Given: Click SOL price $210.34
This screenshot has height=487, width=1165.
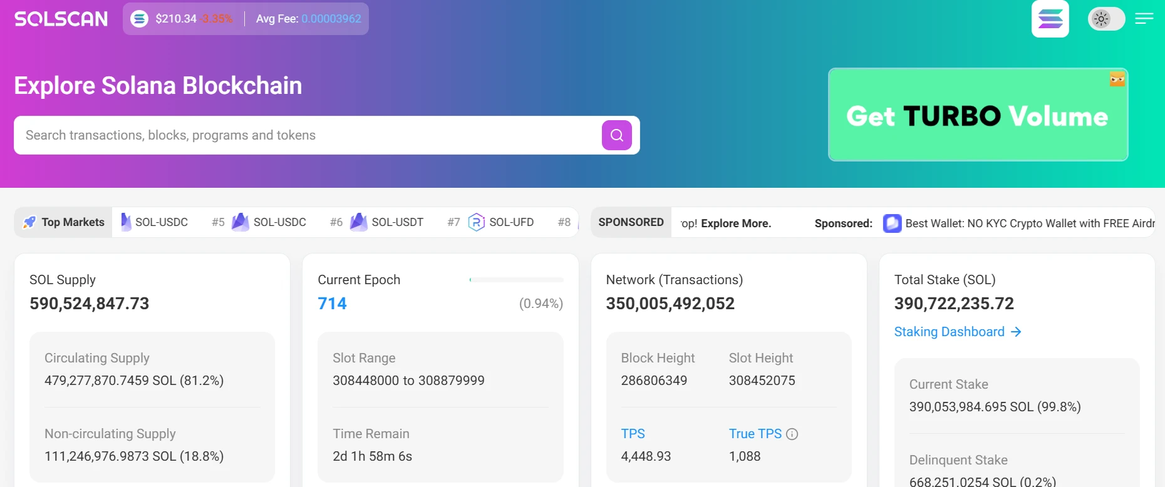Looking at the screenshot, I should tap(176, 19).
